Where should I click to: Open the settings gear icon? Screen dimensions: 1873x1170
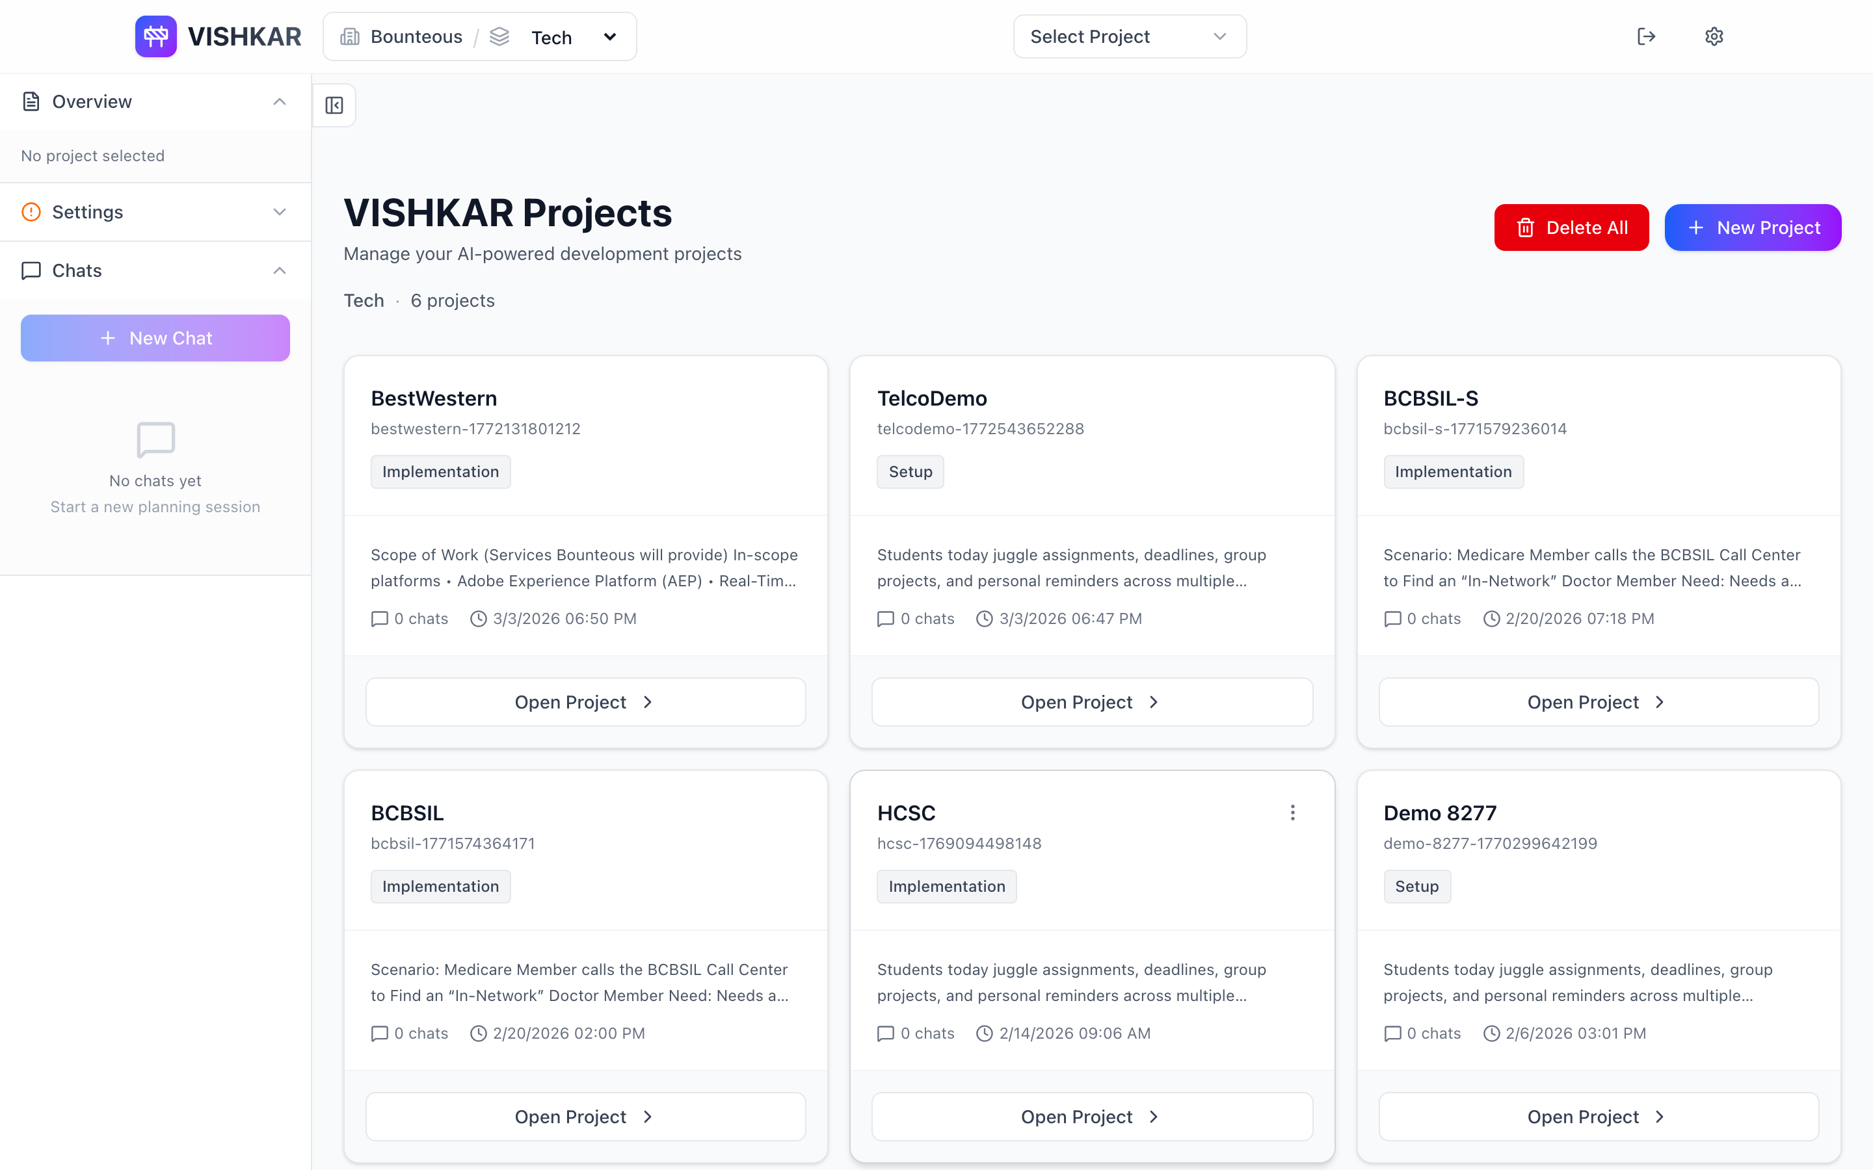(x=1714, y=36)
